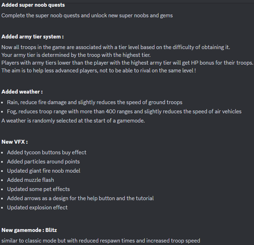Click the 'New VFX' heading

14,142
